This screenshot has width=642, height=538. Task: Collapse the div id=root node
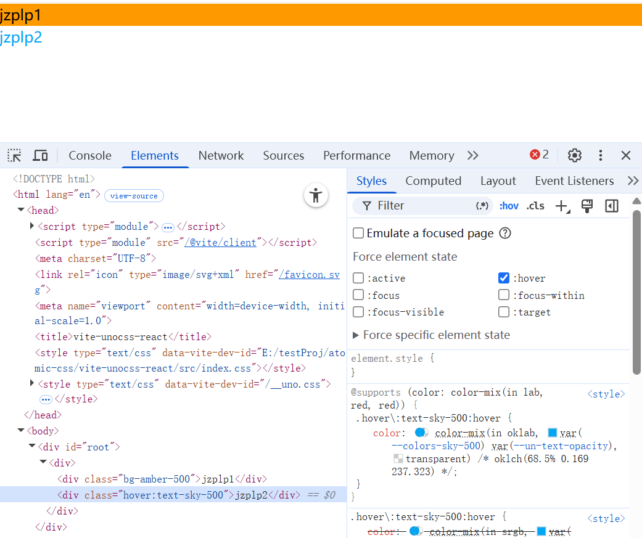coord(31,446)
